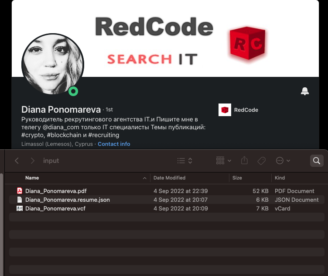Click the JSON document file icon

(x=20, y=200)
